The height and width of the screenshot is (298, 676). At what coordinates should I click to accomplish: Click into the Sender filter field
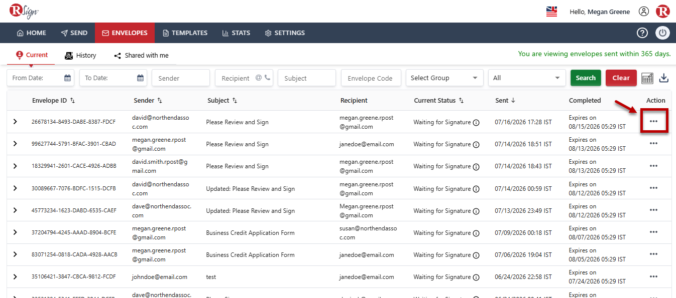181,78
